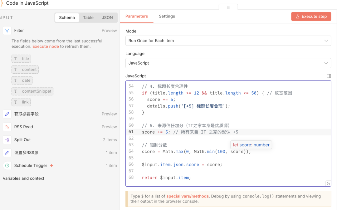Click the 获取必要字段 pencil icon

click(7, 114)
